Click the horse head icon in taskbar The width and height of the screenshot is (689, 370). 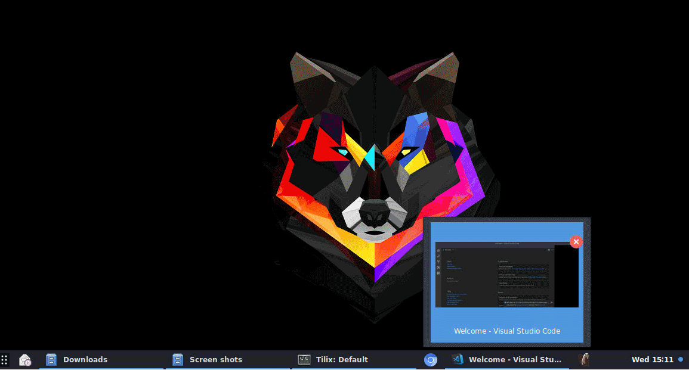[x=585, y=360]
